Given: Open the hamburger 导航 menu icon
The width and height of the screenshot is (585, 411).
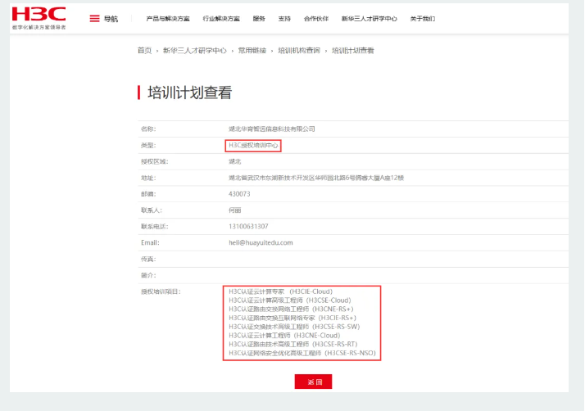Looking at the screenshot, I should 94,19.
